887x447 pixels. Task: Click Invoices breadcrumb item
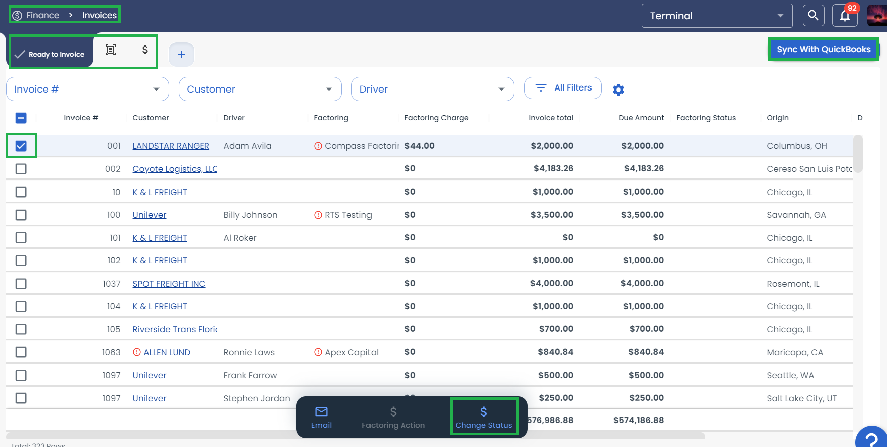point(99,15)
